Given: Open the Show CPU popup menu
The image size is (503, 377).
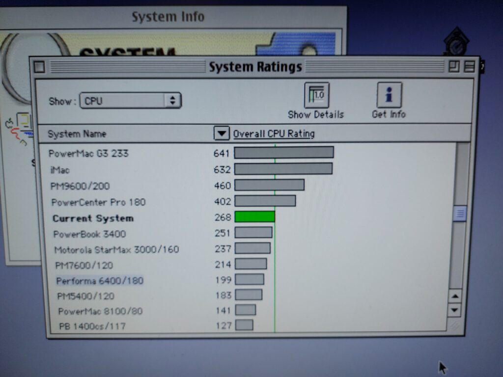Looking at the screenshot, I should click(130, 101).
